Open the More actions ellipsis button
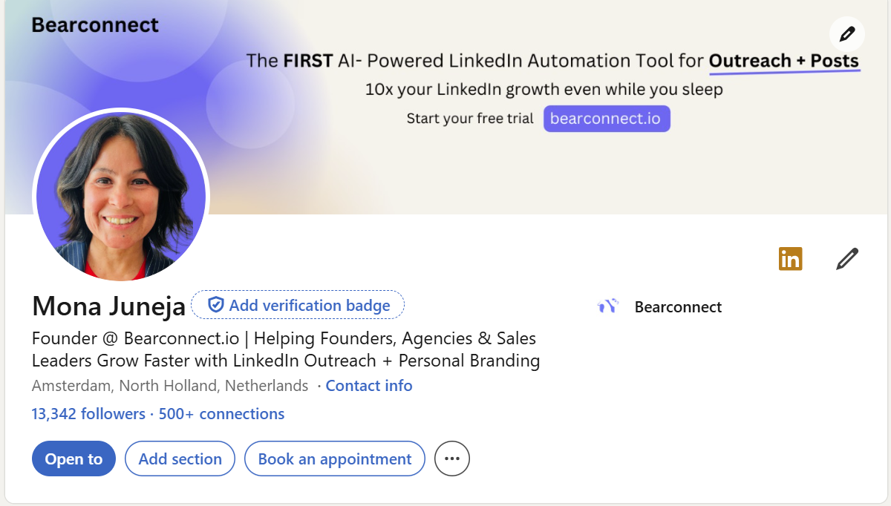This screenshot has height=506, width=891. click(x=452, y=459)
